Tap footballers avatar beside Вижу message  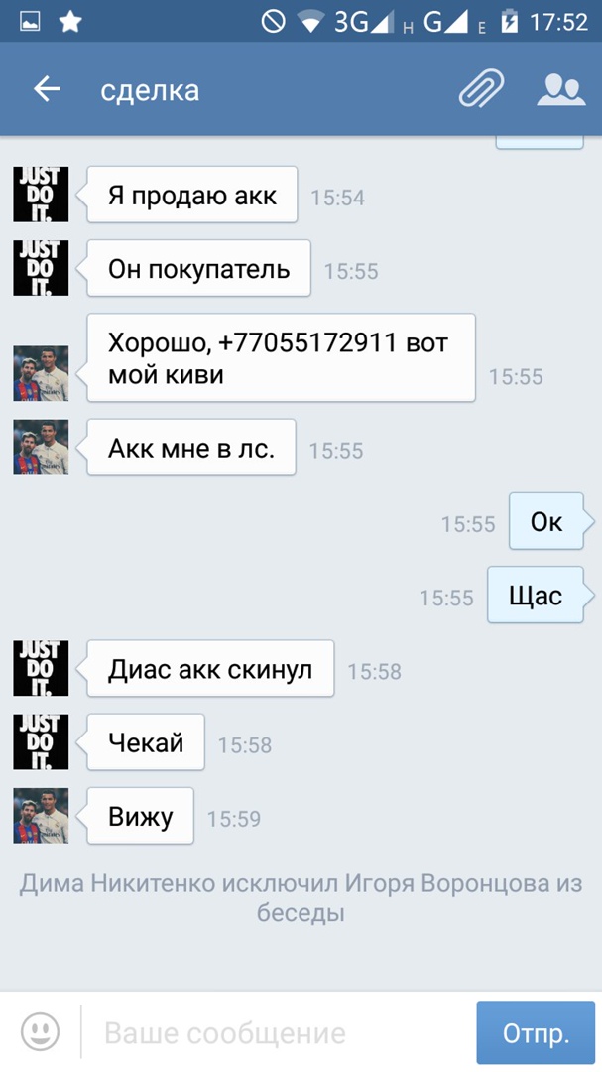click(x=41, y=816)
